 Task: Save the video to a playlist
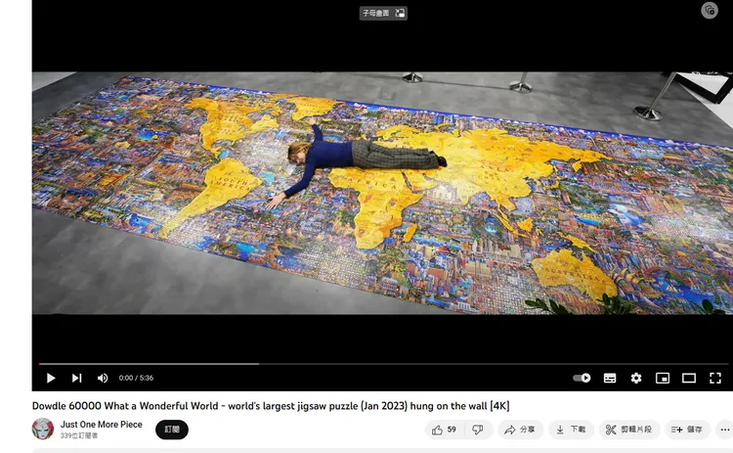[687, 430]
